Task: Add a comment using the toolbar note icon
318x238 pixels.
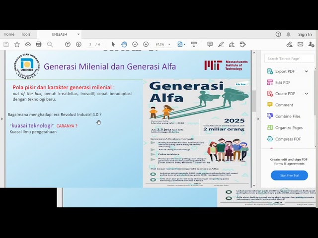Action: pyautogui.click(x=210, y=44)
